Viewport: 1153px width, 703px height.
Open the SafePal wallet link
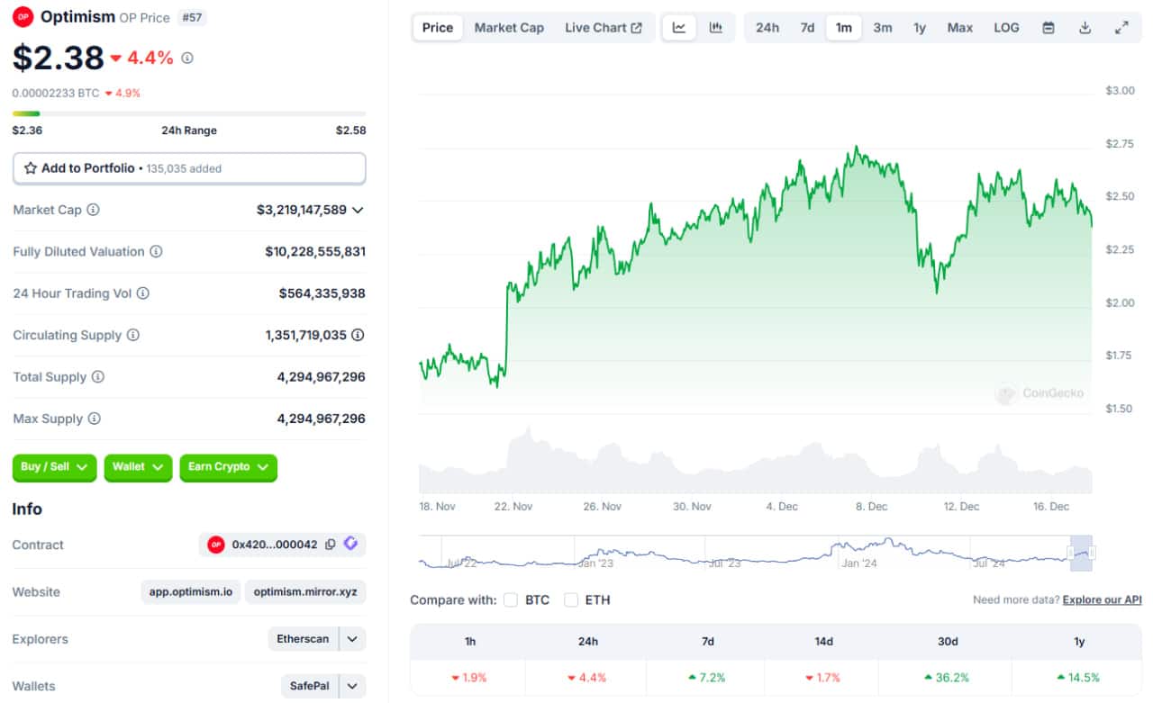(x=309, y=686)
